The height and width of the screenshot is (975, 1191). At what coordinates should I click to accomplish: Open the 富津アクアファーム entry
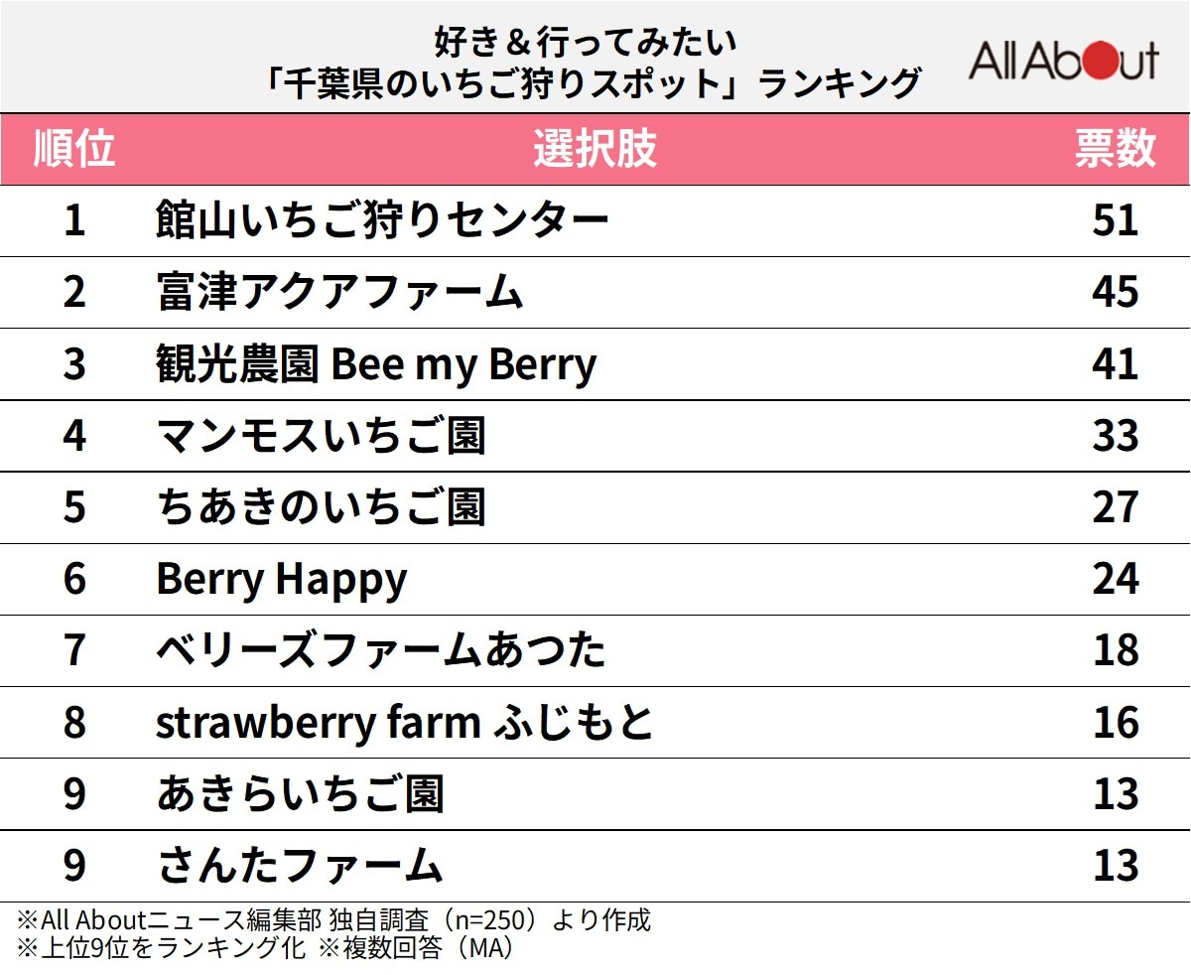point(339,292)
